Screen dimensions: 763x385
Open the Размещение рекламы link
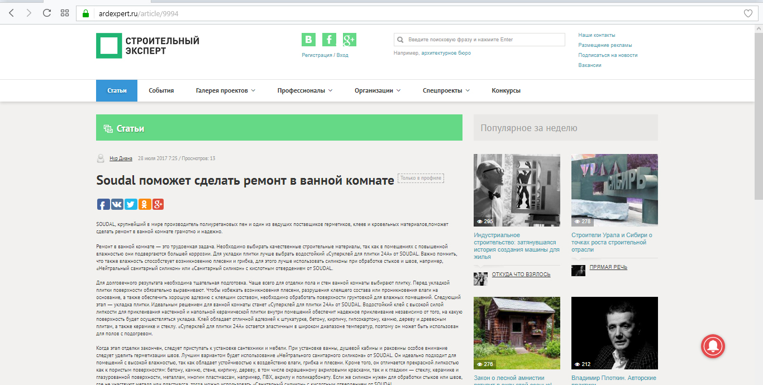tap(605, 45)
